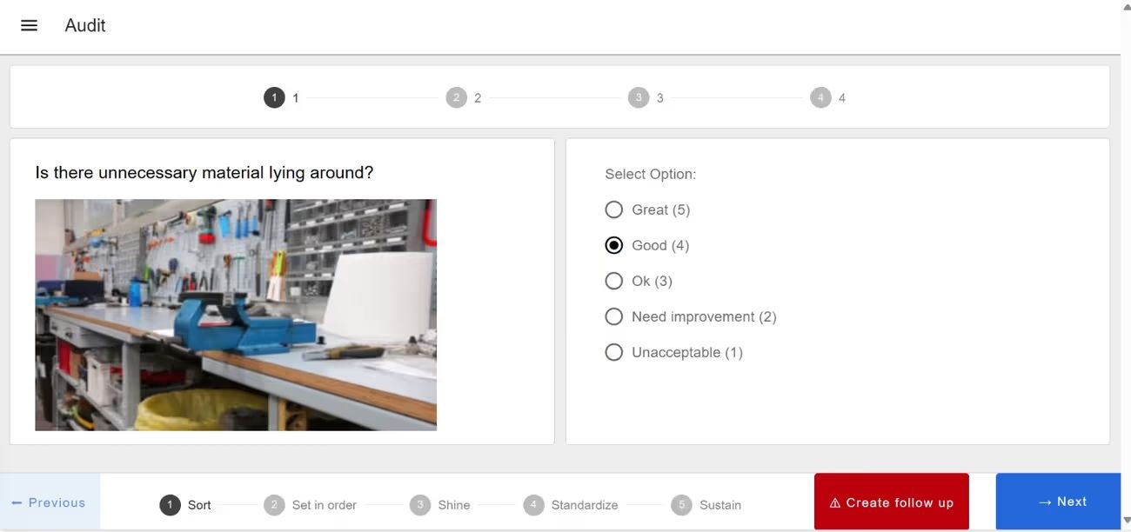Screen dimensions: 1131x532
Task: Open the Standardize phase
Action: [x=533, y=504]
